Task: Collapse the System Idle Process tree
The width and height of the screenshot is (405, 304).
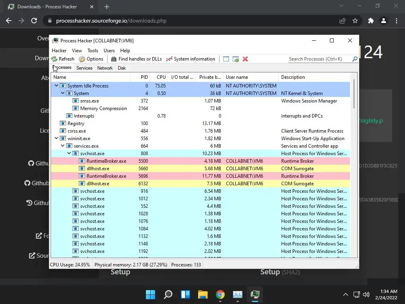Action: coord(56,85)
